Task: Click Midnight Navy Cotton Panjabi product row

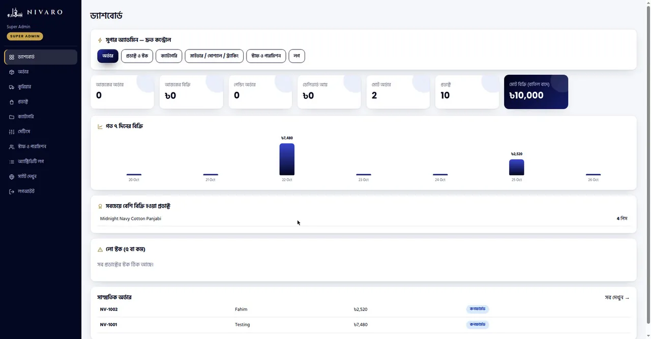Action: tap(364, 219)
